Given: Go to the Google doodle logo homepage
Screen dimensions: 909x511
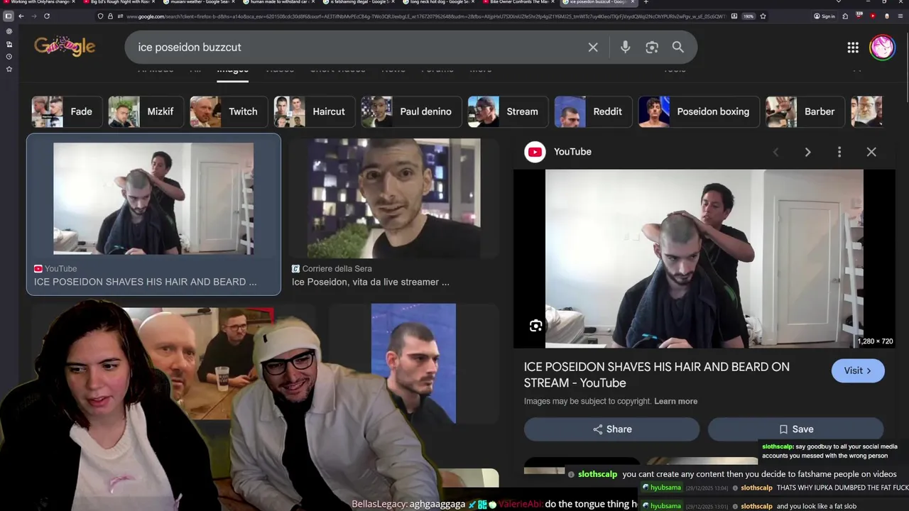Looking at the screenshot, I should click(64, 47).
